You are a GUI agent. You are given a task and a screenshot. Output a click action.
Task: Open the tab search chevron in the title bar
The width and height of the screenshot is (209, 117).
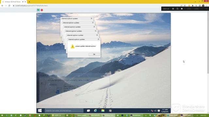pyautogui.click(x=195, y=2)
